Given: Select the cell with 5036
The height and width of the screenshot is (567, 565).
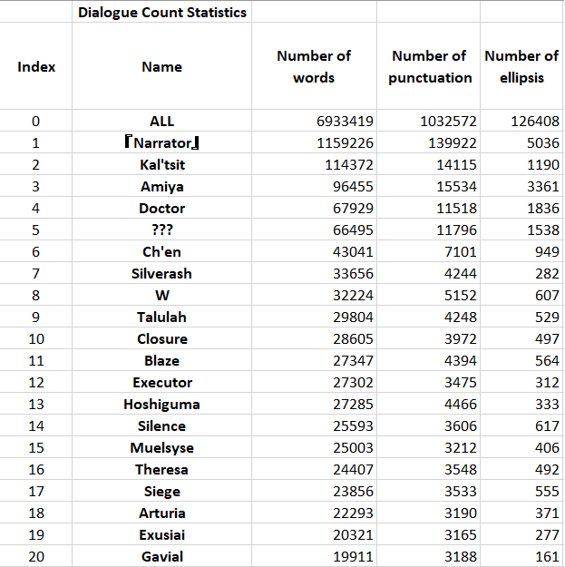Looking at the screenshot, I should (x=522, y=142).
